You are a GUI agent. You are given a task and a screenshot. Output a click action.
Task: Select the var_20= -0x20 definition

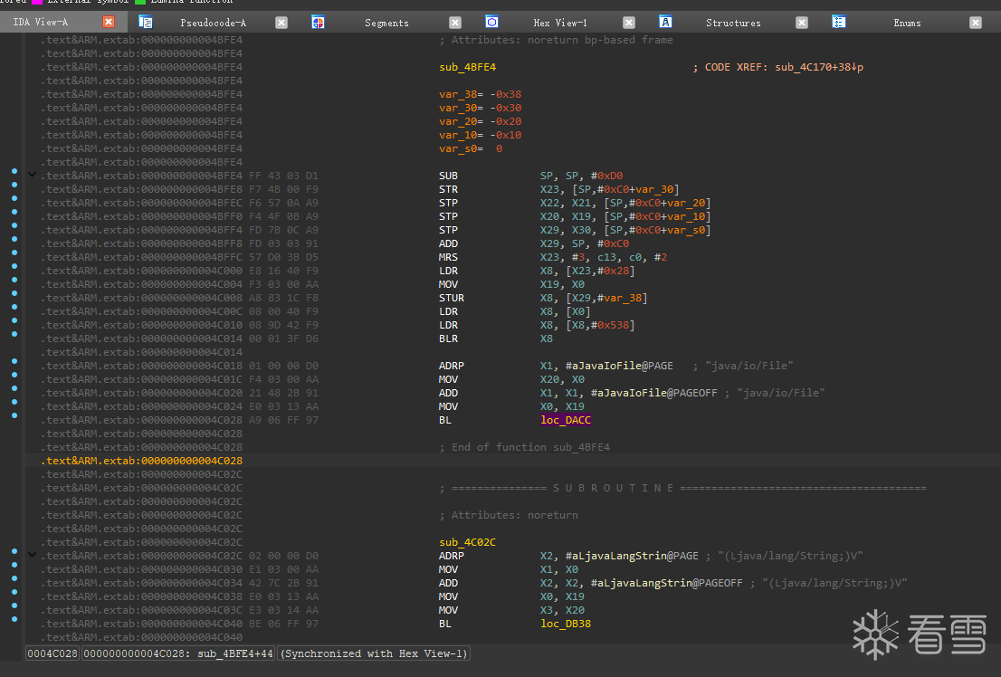pos(480,121)
